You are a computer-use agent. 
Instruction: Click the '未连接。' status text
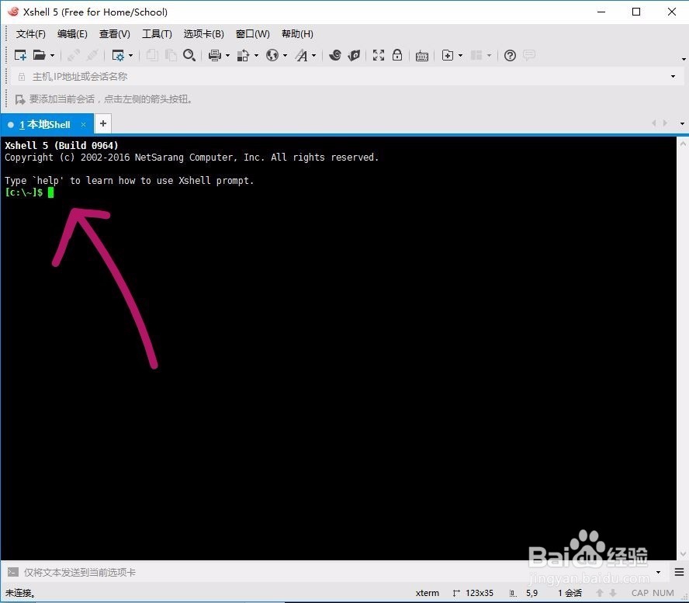click(20, 593)
